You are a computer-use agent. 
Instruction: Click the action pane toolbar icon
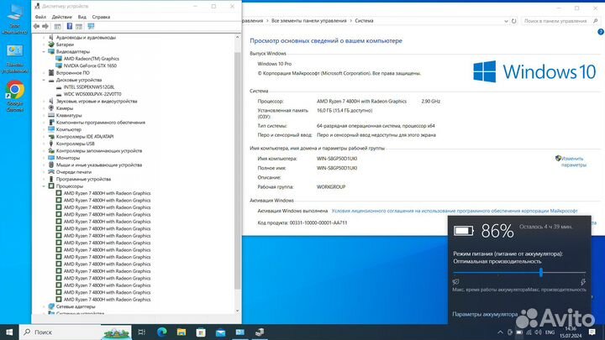[x=79, y=26]
